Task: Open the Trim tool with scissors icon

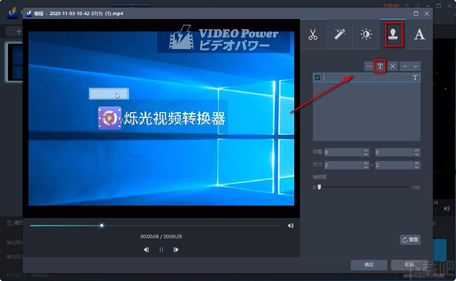Action: (x=313, y=34)
